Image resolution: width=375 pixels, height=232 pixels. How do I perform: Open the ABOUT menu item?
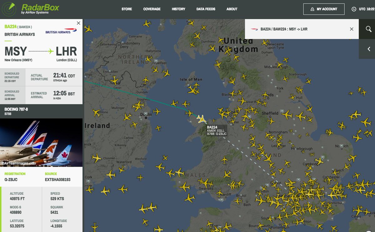232,9
